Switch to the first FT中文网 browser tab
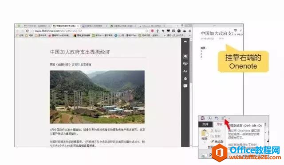 [37, 26]
